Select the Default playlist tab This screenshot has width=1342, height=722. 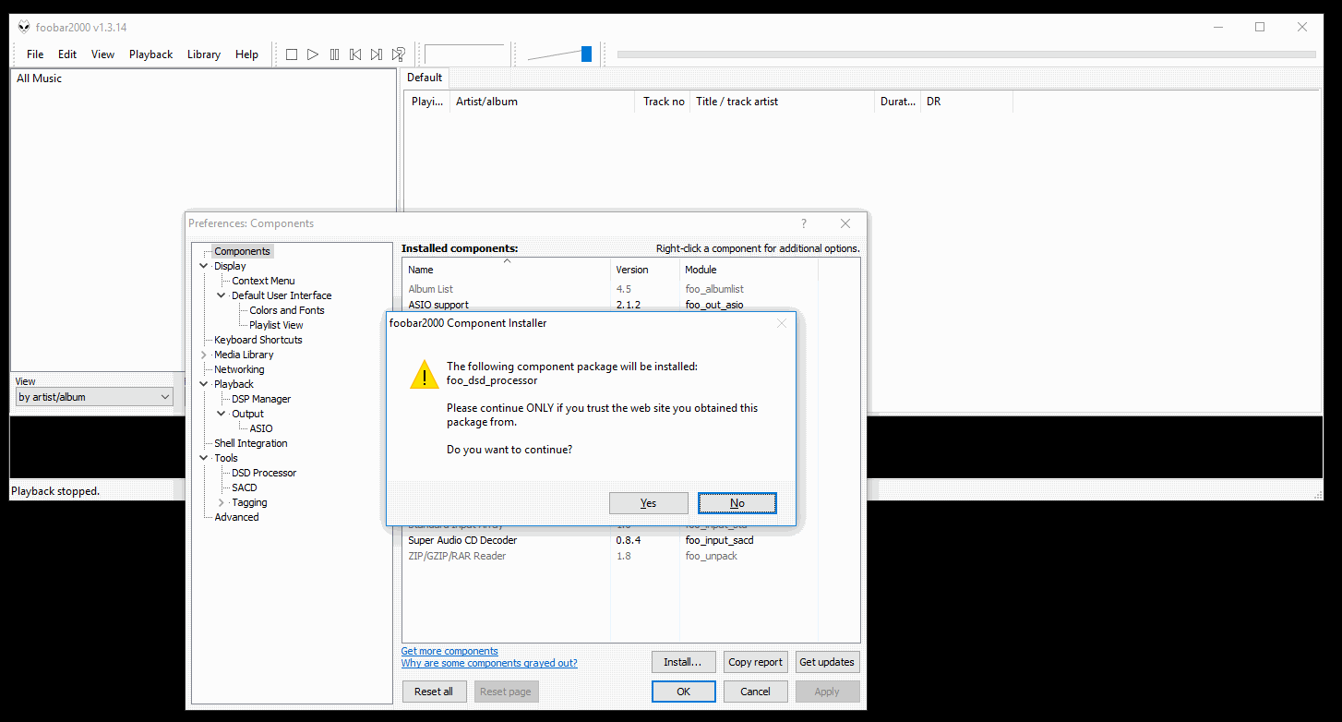[425, 78]
